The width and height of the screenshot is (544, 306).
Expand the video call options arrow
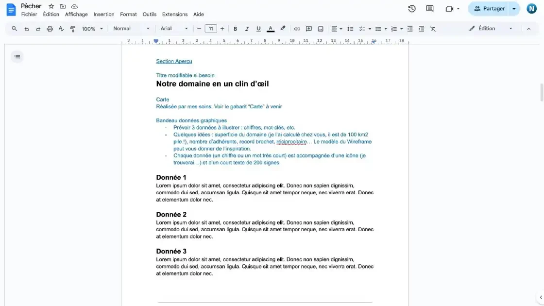pyautogui.click(x=459, y=9)
